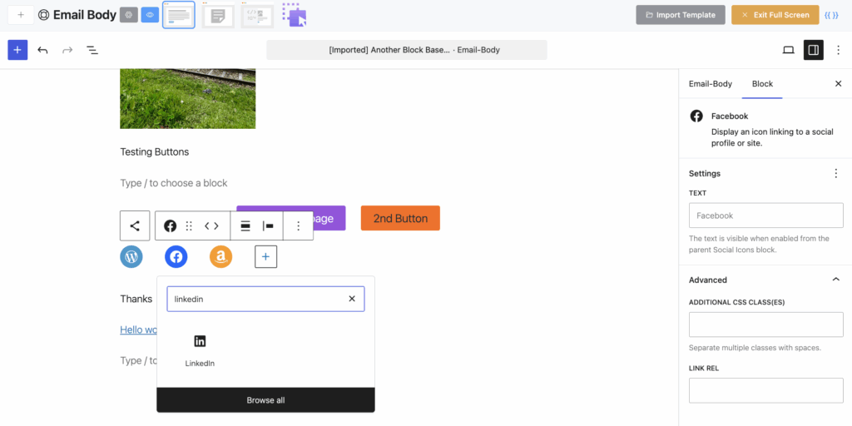Switch to the Email-Body tab
This screenshot has height=426, width=852.
pyautogui.click(x=710, y=83)
